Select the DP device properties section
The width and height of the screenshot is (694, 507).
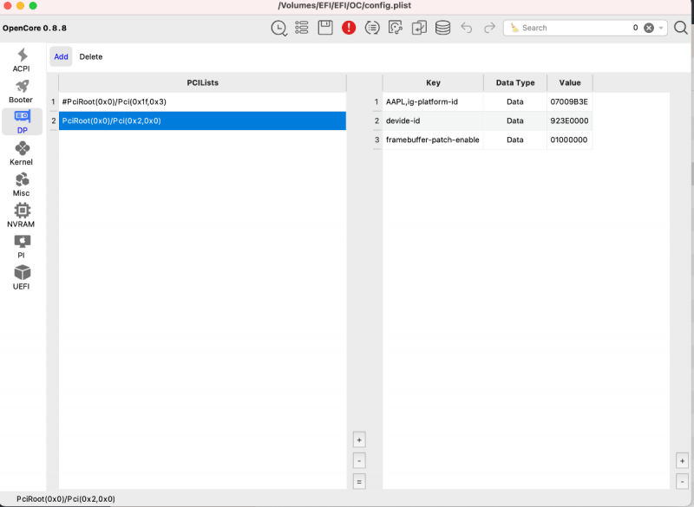[22, 121]
